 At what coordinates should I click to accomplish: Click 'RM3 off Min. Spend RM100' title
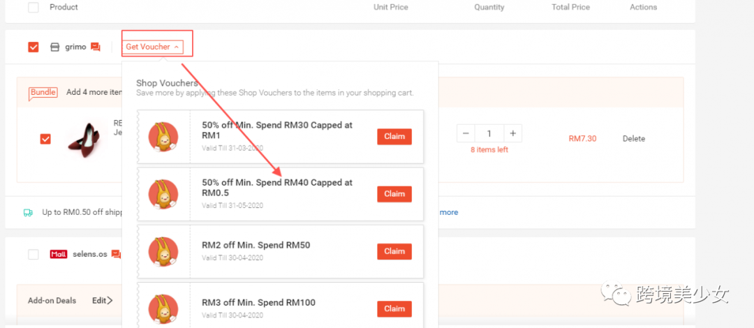coord(259,302)
